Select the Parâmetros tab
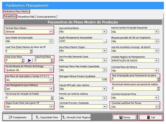166x124 pixels. point(10,17)
